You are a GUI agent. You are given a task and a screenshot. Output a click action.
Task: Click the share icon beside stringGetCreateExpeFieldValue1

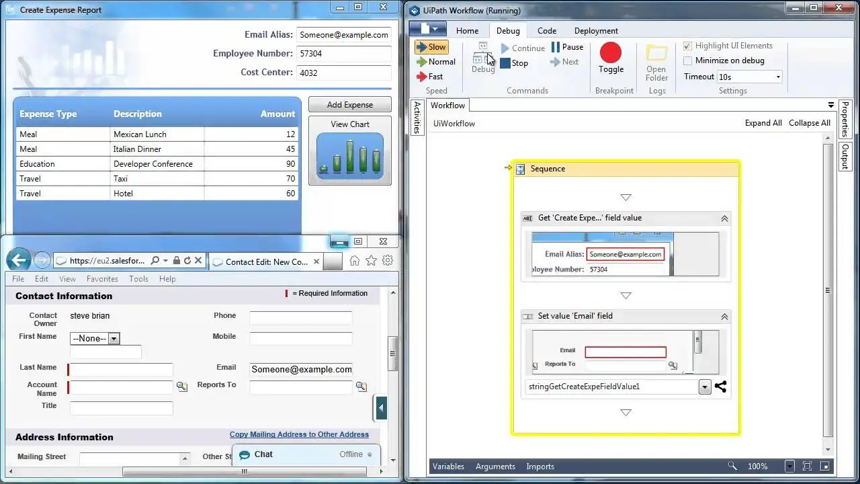[720, 387]
